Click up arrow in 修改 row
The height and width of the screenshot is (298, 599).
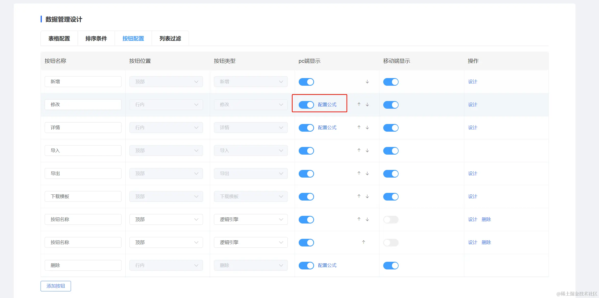pos(359,104)
